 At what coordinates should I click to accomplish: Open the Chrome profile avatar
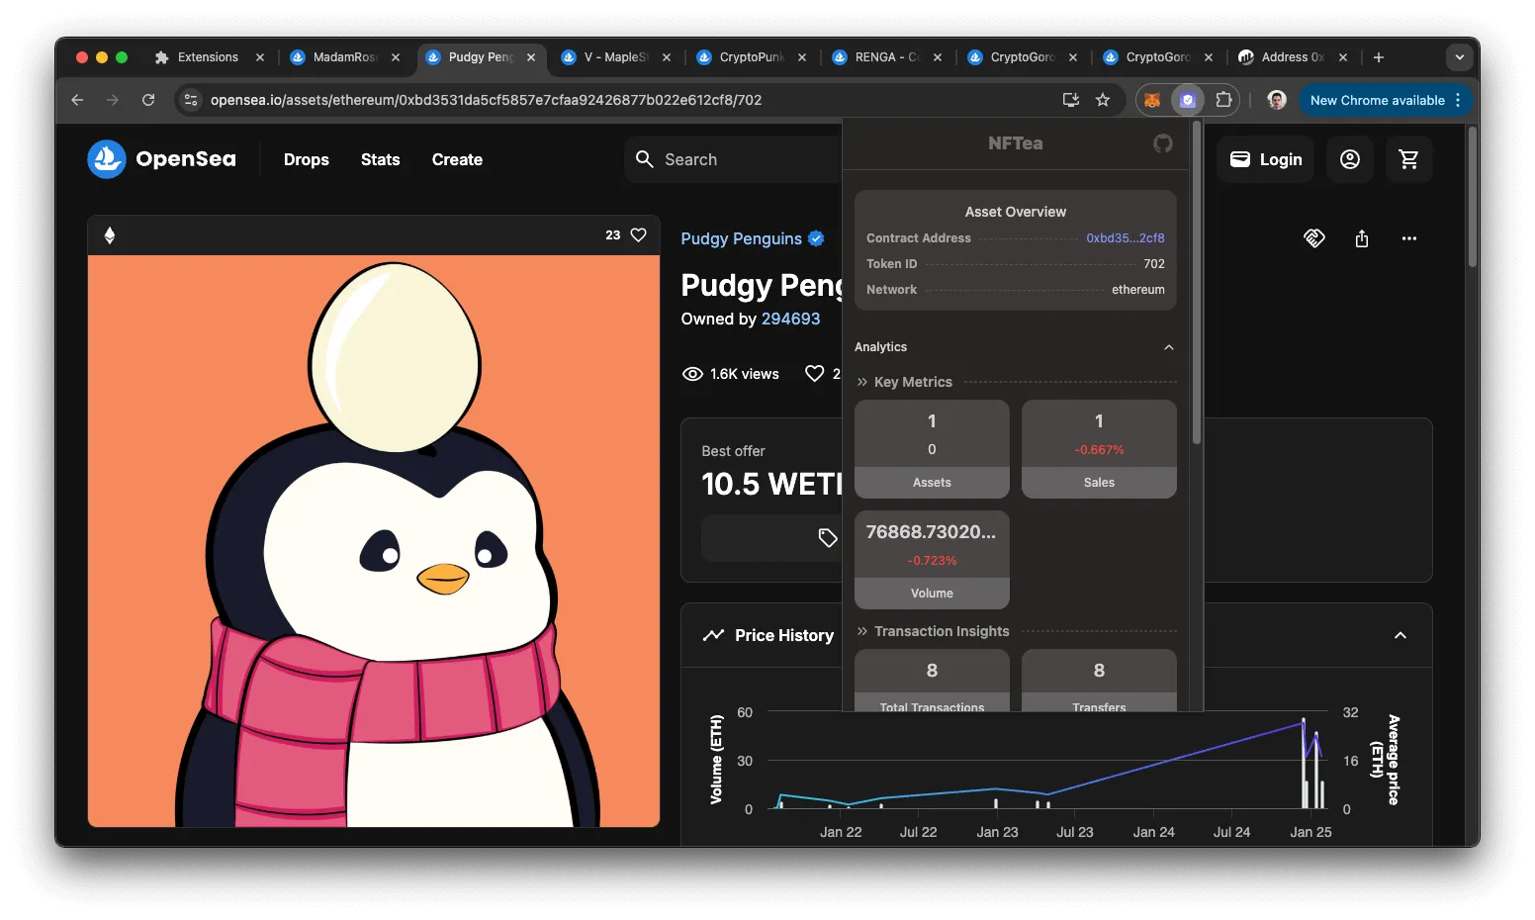click(x=1277, y=100)
